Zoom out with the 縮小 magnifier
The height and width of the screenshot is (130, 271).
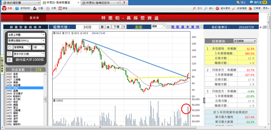(206, 8)
